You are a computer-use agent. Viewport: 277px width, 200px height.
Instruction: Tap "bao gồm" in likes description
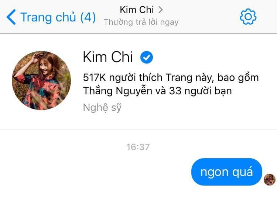tap(238, 78)
